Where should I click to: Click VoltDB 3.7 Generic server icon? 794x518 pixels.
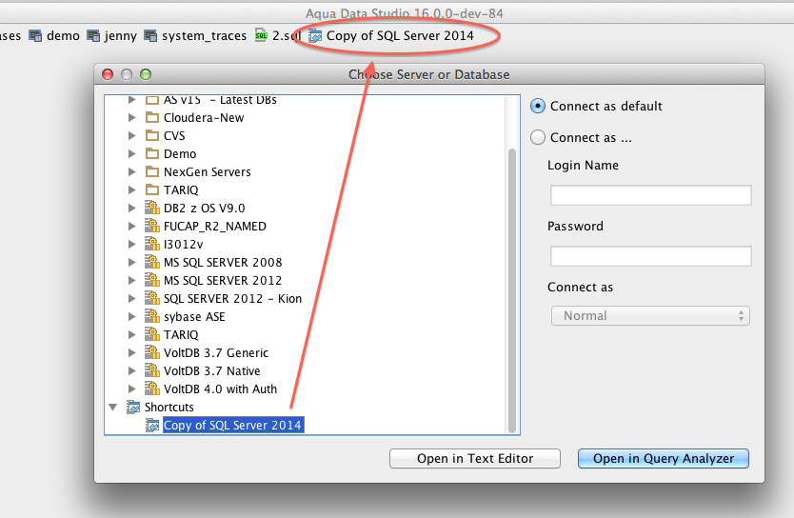(x=152, y=352)
